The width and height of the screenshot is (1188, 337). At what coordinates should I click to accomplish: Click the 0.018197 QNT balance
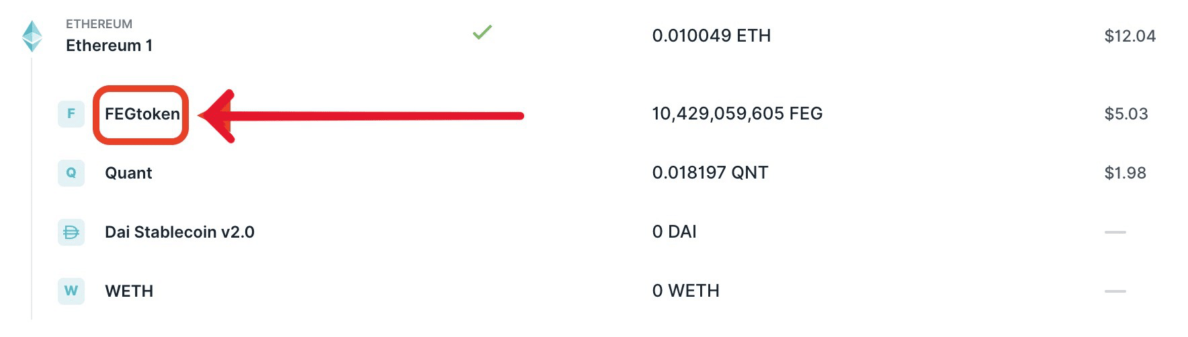(710, 173)
